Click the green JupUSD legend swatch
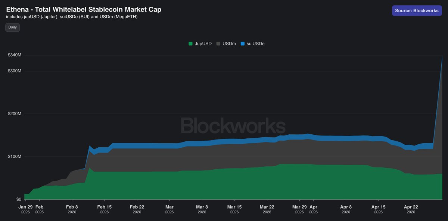Screen dimensions: 448x221 tap(191, 44)
